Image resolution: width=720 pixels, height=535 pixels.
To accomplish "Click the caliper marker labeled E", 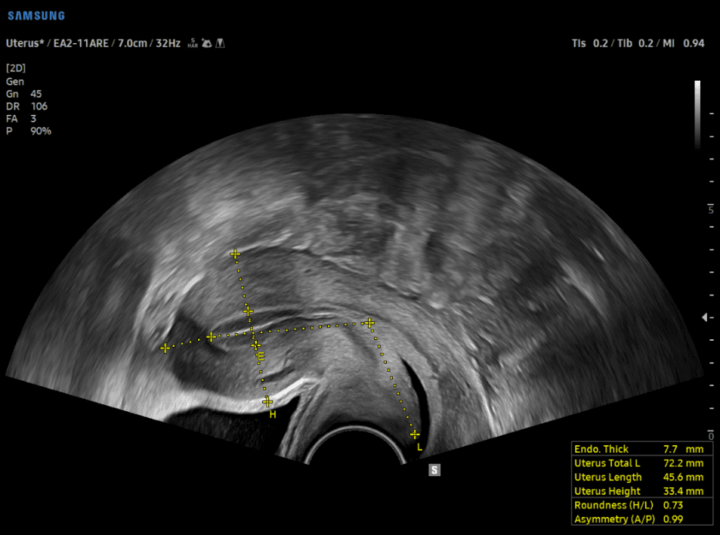I will point(256,345).
